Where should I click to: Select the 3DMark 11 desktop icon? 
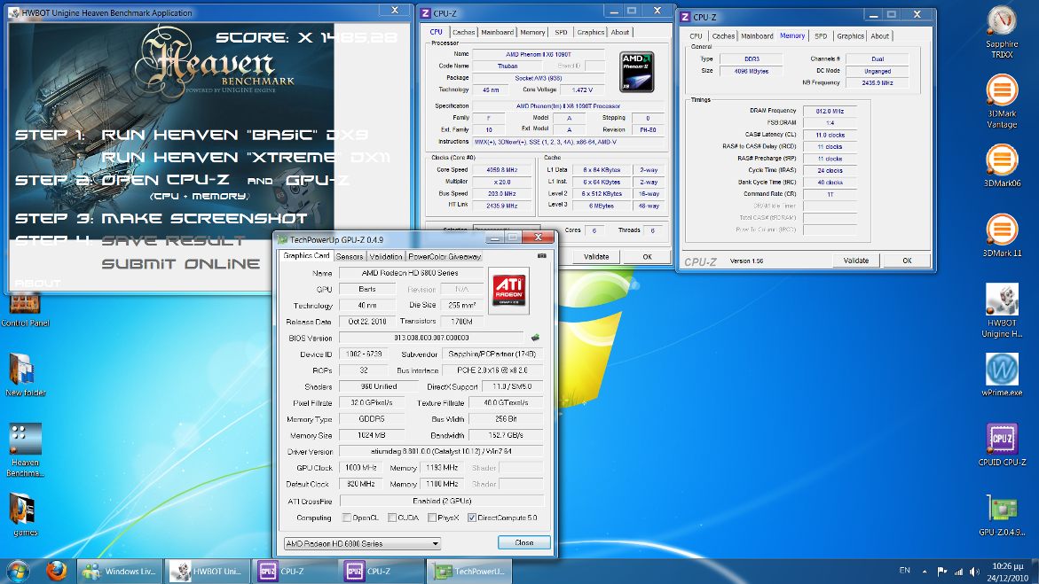[x=1001, y=235]
